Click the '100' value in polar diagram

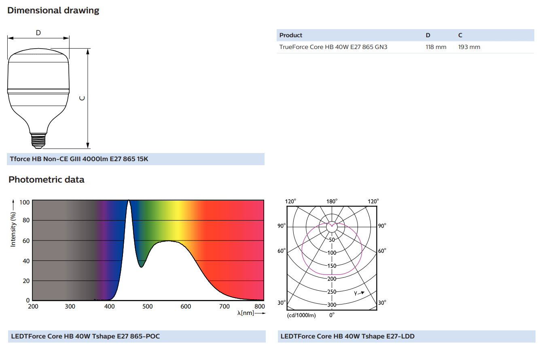pyautogui.click(x=332, y=253)
